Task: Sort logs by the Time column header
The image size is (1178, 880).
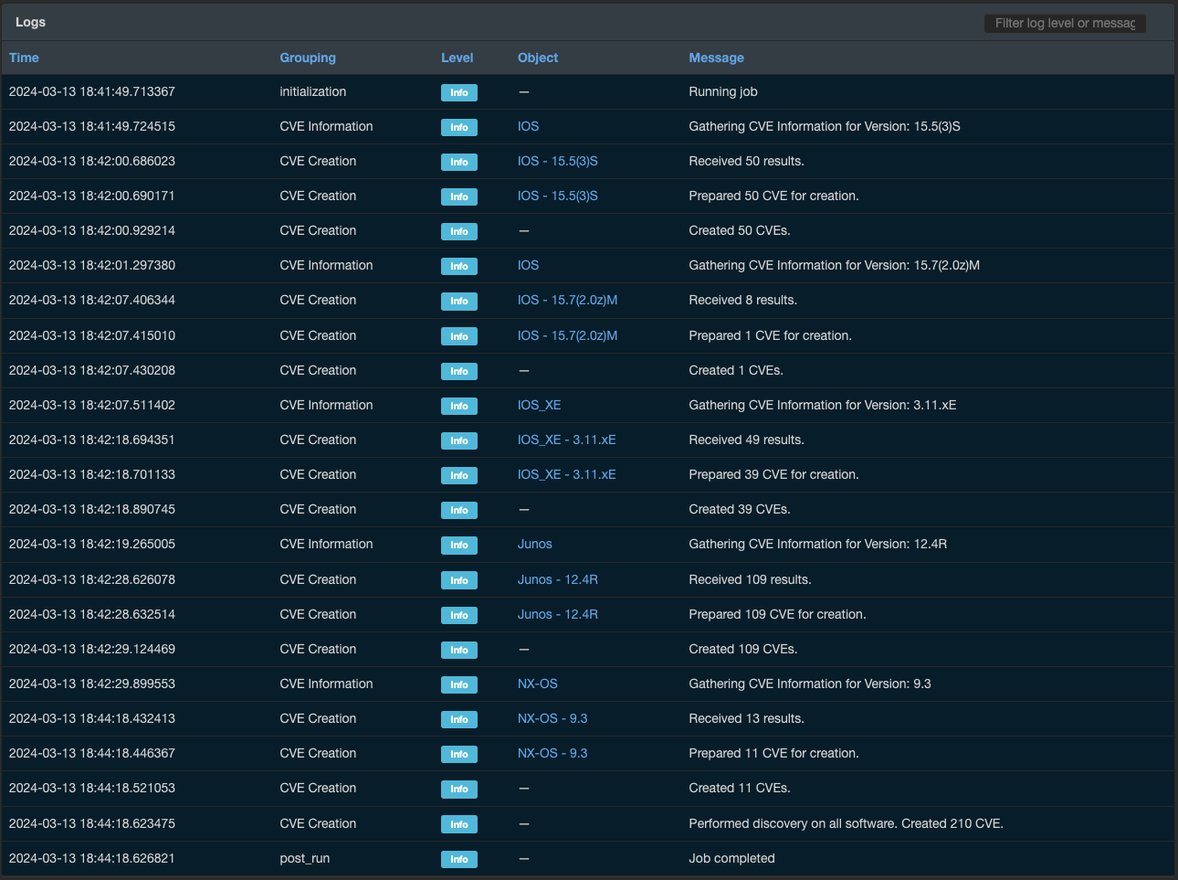Action: point(24,58)
